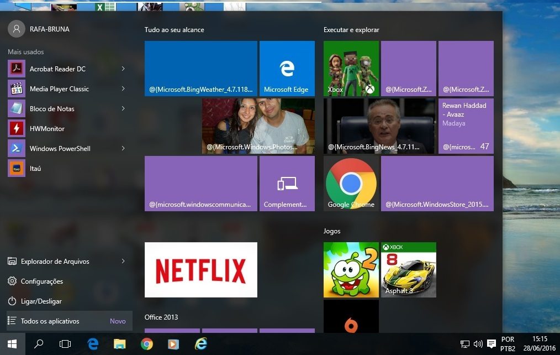
Task: Expand Acrobat Reader DC jump list arrow
Action: tap(123, 69)
